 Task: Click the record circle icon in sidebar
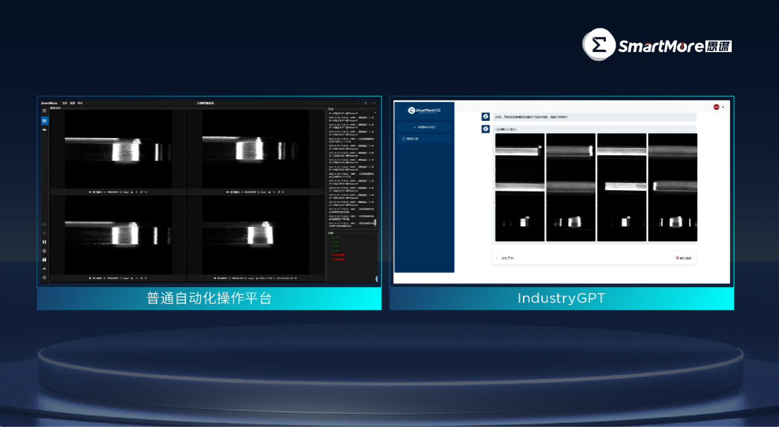coord(44,251)
